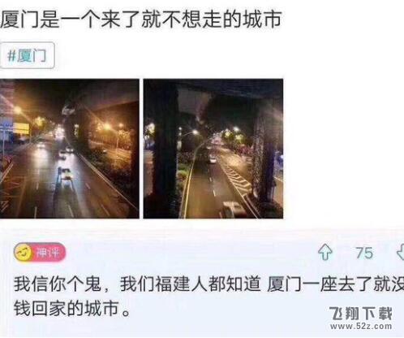Click the laughing emoji in the 神评 badge

24,253
